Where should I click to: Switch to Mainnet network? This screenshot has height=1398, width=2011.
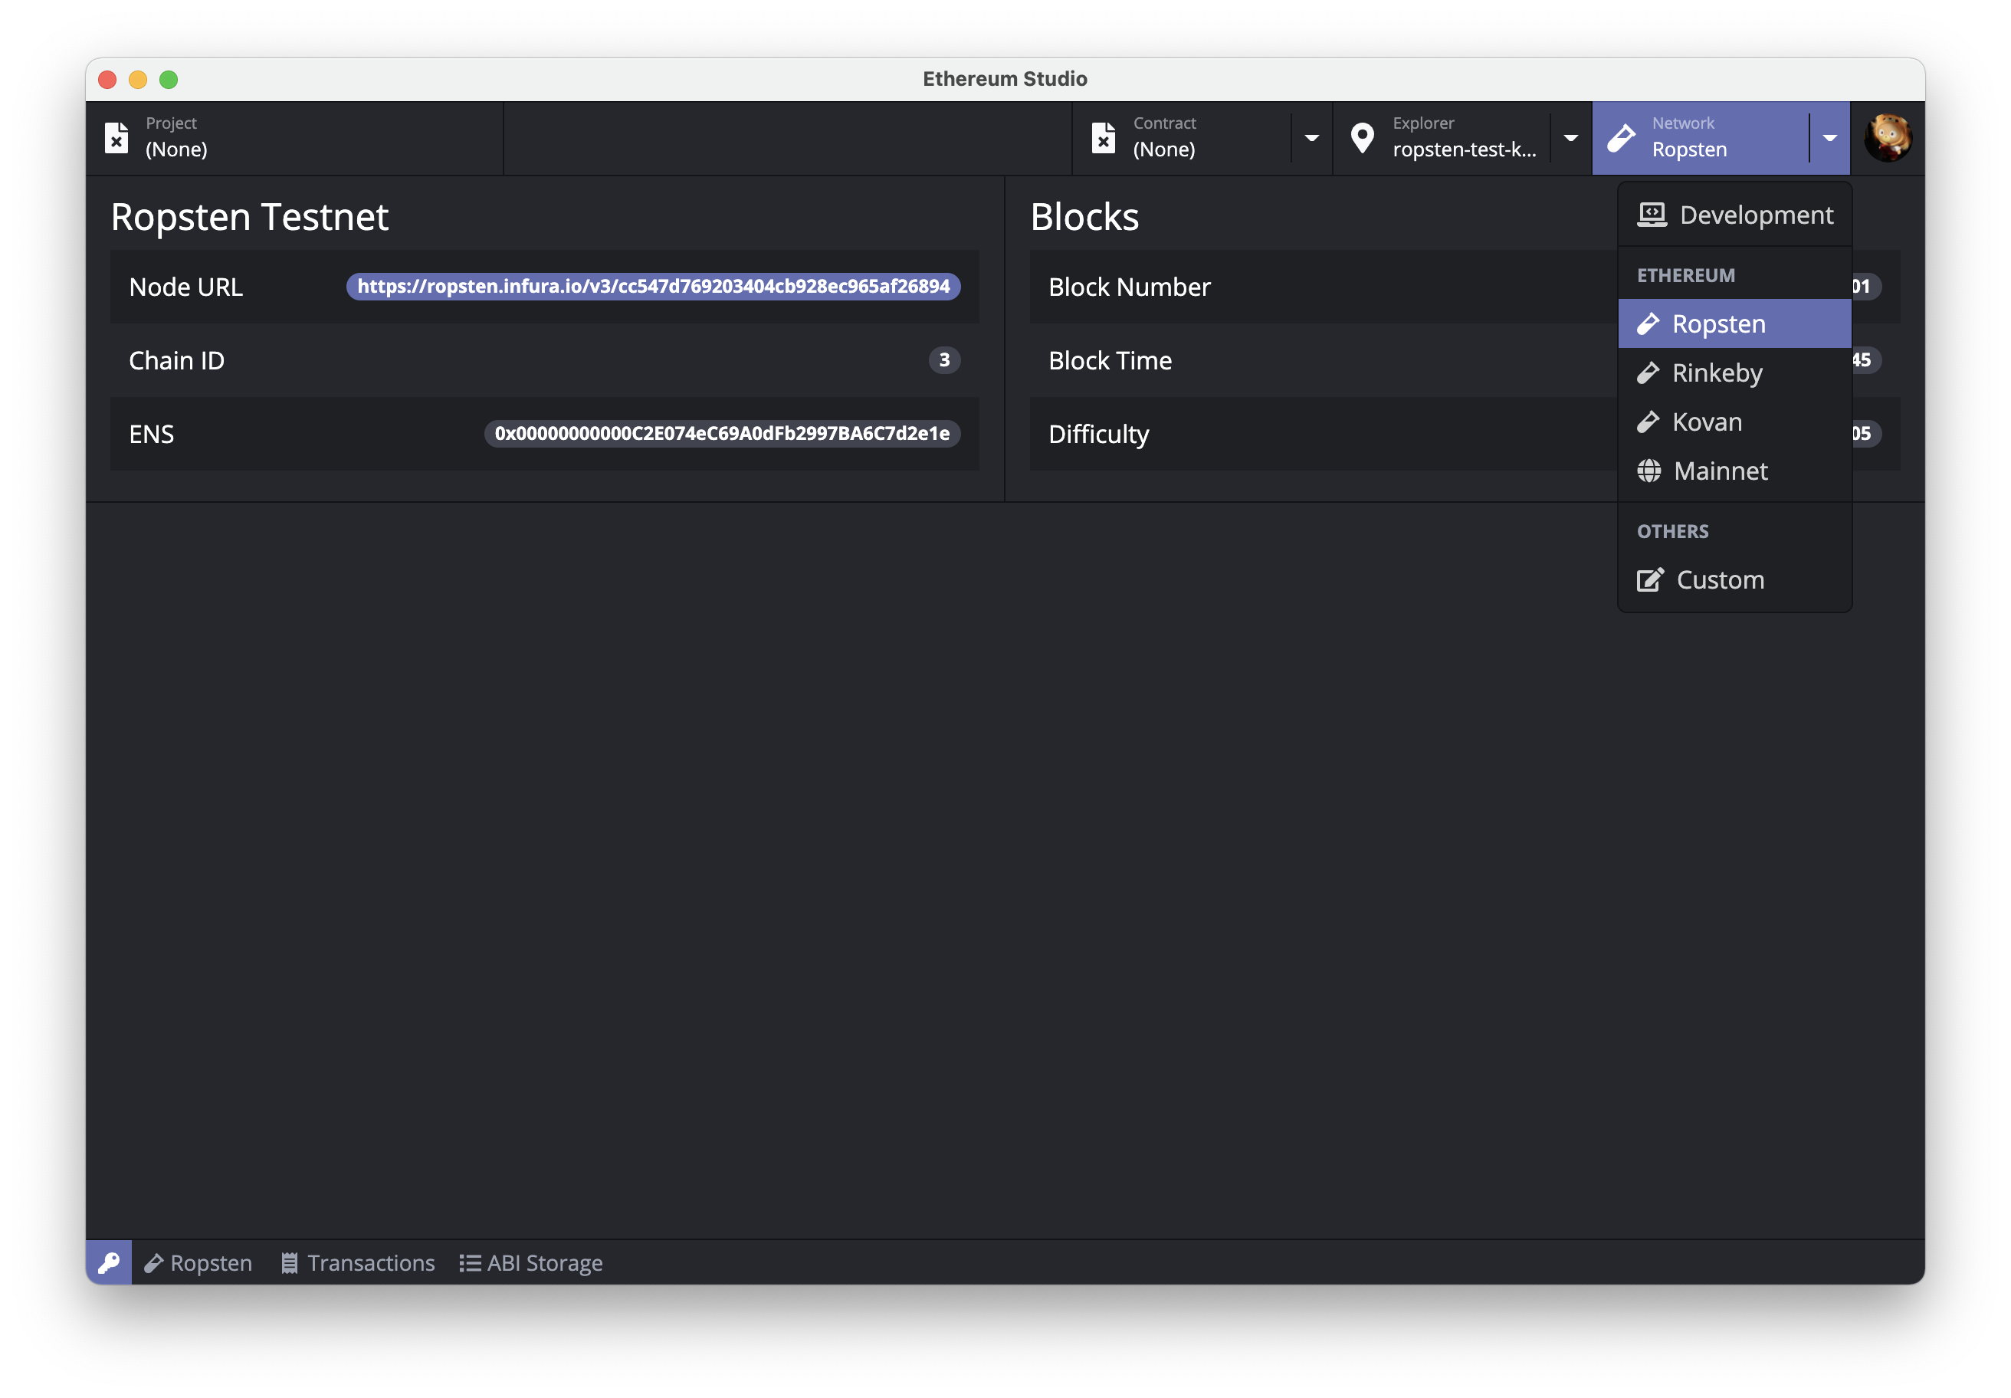point(1719,471)
